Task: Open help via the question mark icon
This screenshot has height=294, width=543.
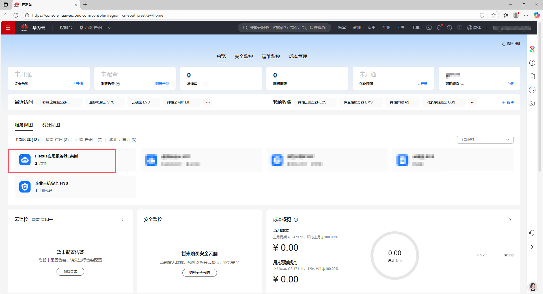Action: click(x=449, y=27)
